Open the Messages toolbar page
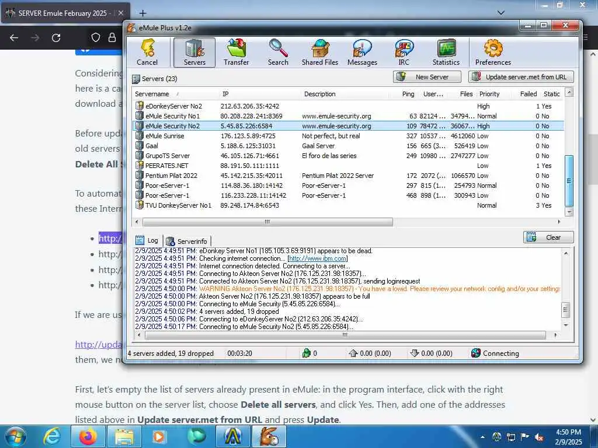This screenshot has width=598, height=448. pos(362,52)
